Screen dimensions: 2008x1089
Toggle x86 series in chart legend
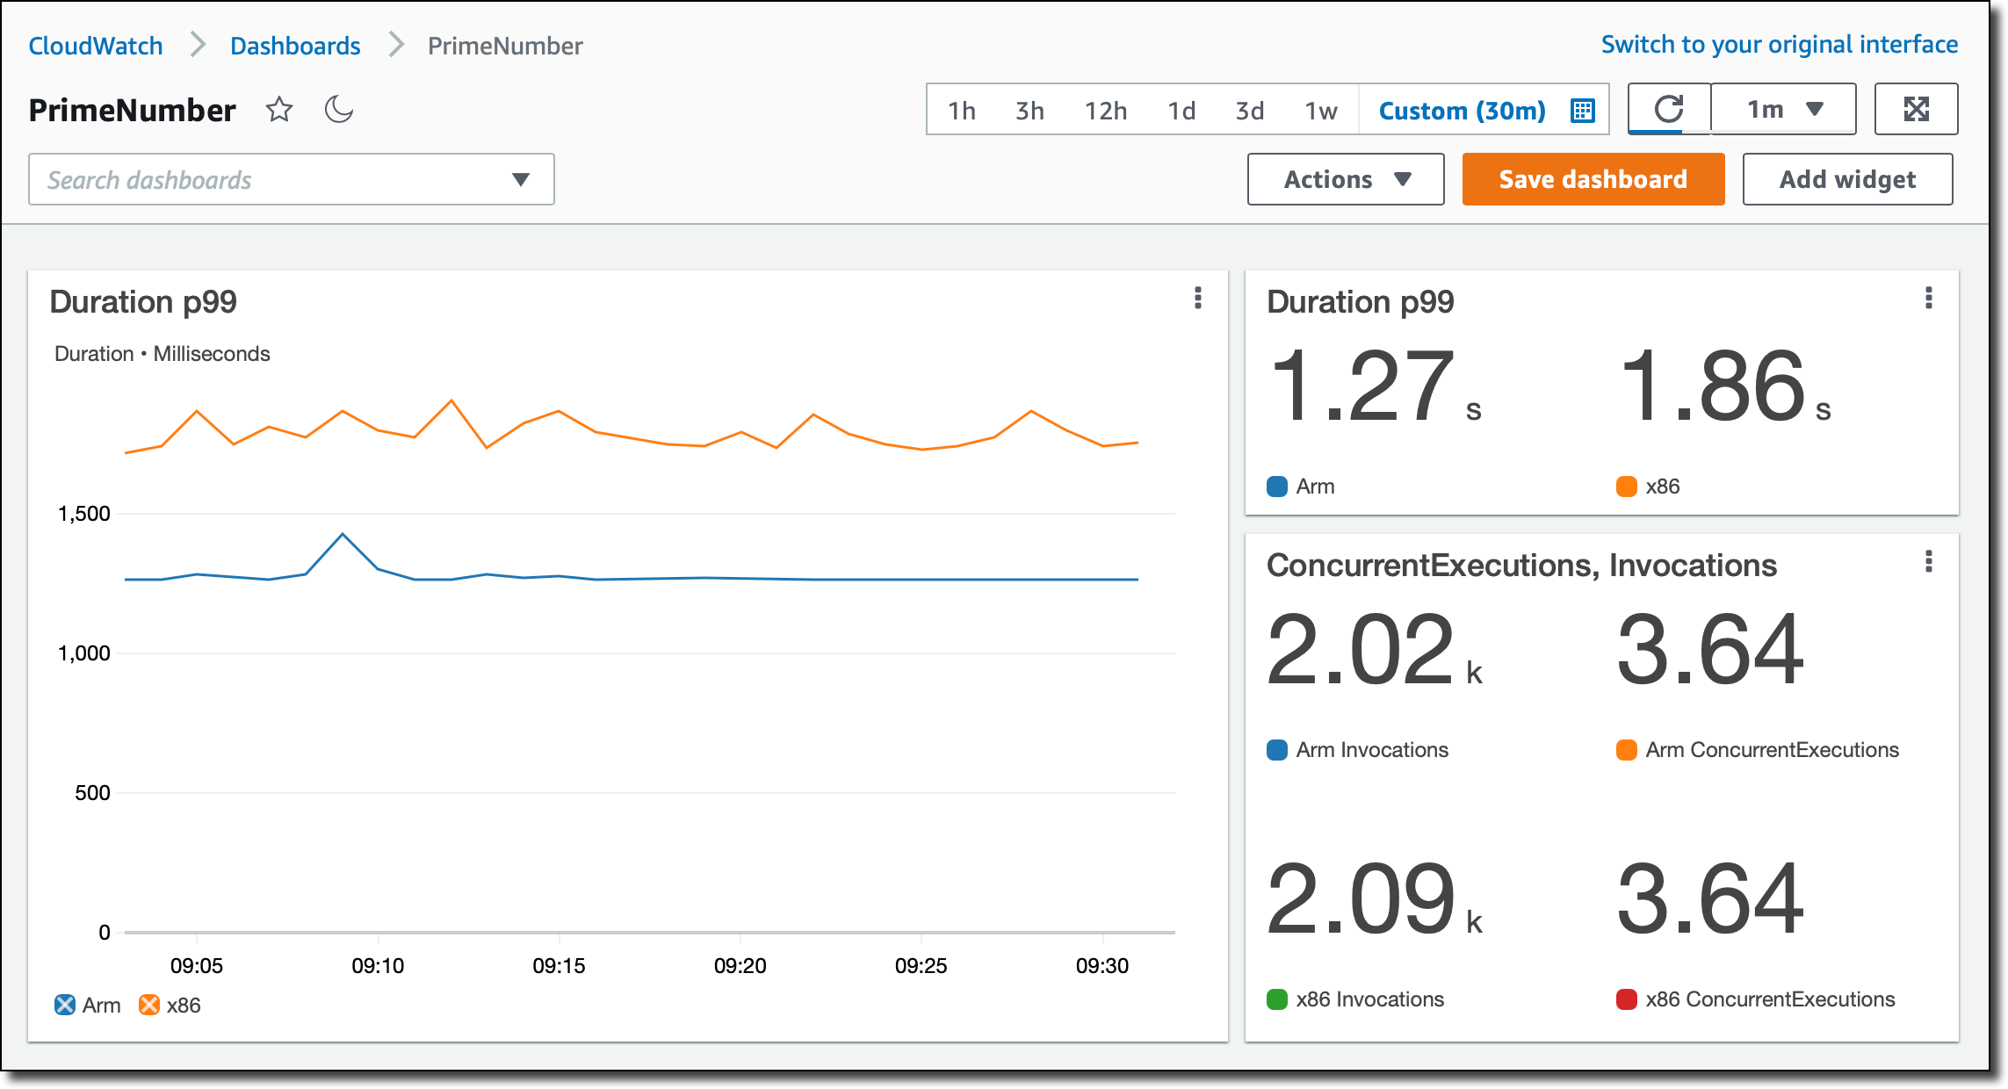click(150, 1005)
